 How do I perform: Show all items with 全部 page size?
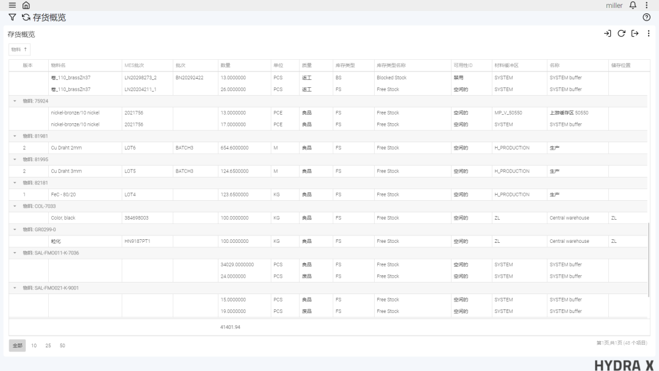pos(17,345)
